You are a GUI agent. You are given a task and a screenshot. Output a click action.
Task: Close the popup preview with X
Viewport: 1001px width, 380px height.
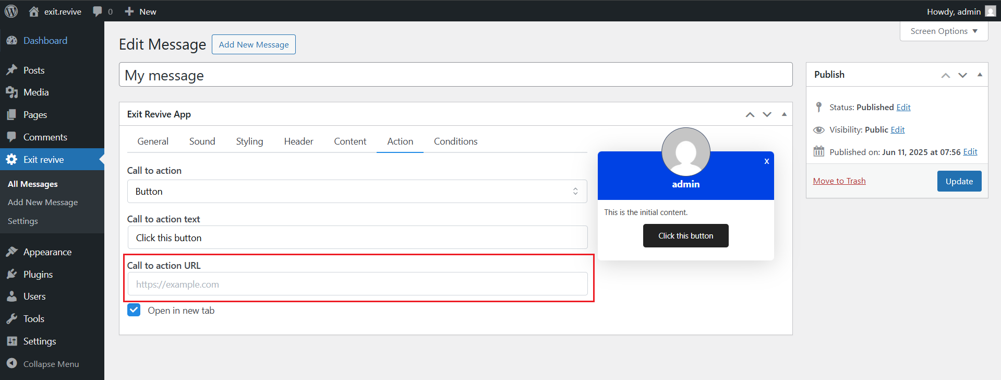[x=766, y=161]
